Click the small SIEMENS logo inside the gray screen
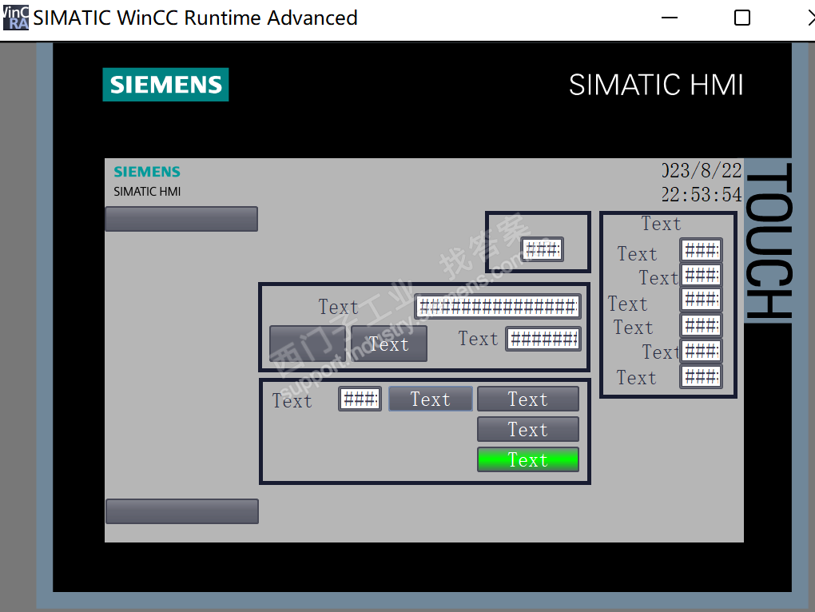The image size is (815, 612). click(x=147, y=172)
